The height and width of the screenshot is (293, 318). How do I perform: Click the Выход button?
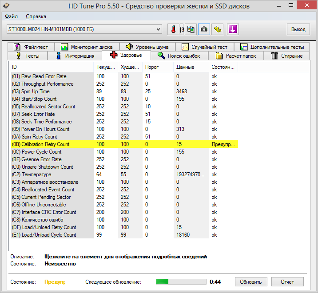point(298,29)
